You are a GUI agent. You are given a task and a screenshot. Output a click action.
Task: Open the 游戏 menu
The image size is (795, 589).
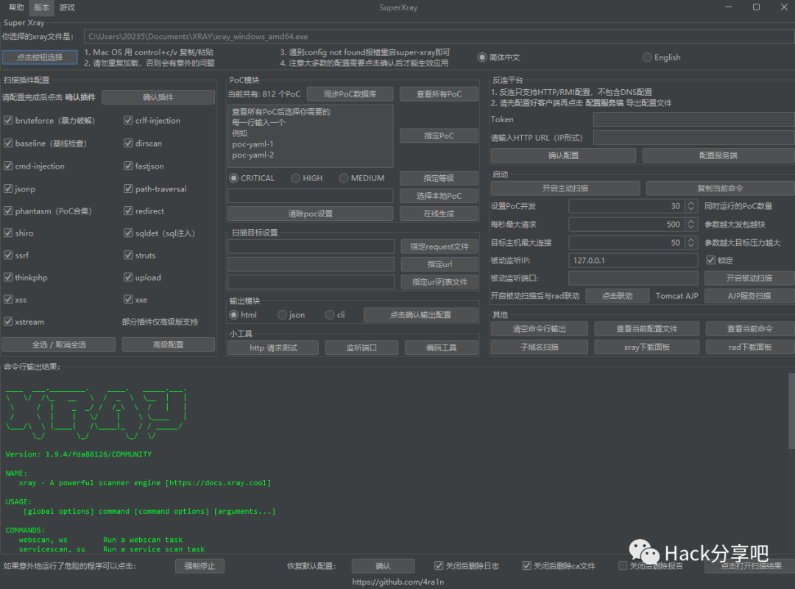click(66, 7)
